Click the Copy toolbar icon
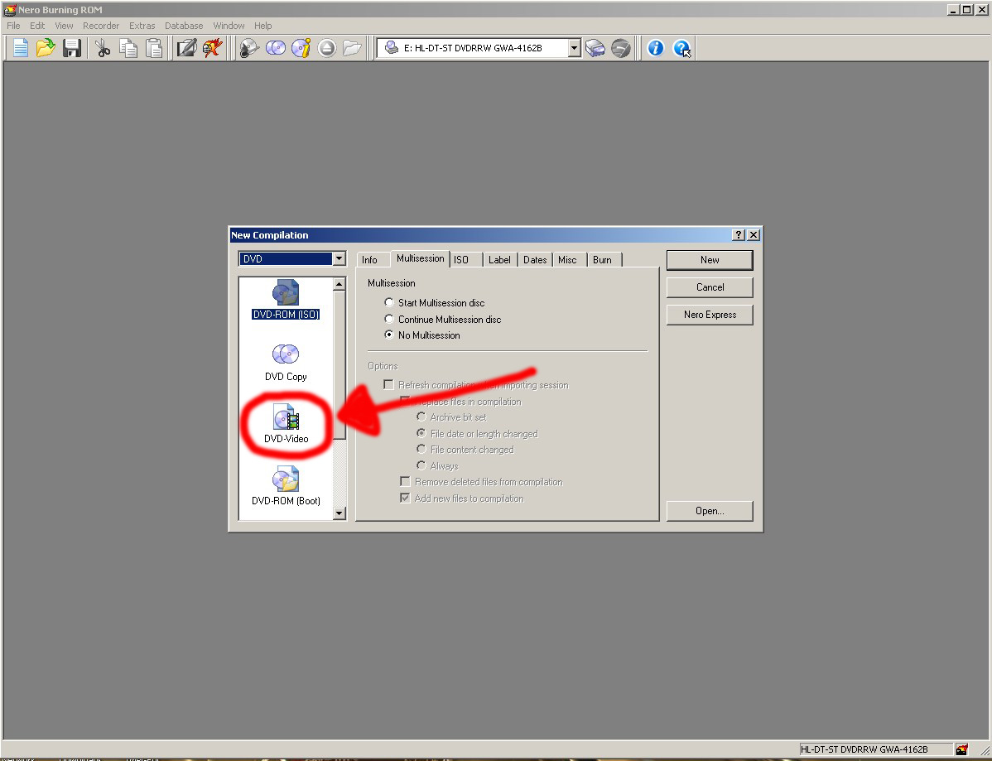The width and height of the screenshot is (992, 761). click(128, 48)
